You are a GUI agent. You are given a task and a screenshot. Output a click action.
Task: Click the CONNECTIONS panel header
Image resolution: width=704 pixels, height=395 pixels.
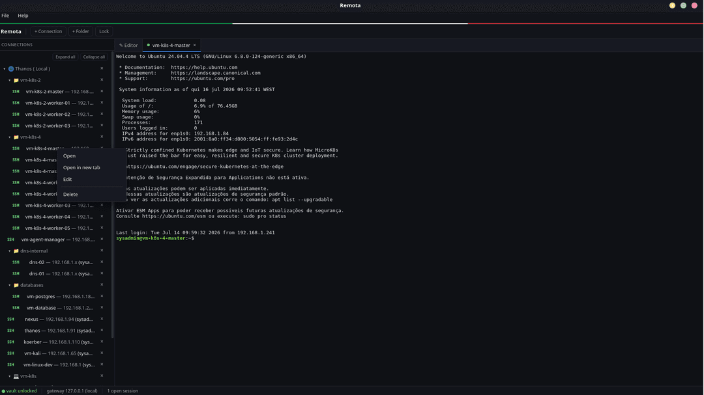[x=17, y=45]
